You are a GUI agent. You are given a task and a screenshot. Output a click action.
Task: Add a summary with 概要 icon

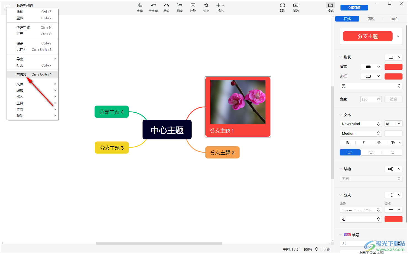180,7
